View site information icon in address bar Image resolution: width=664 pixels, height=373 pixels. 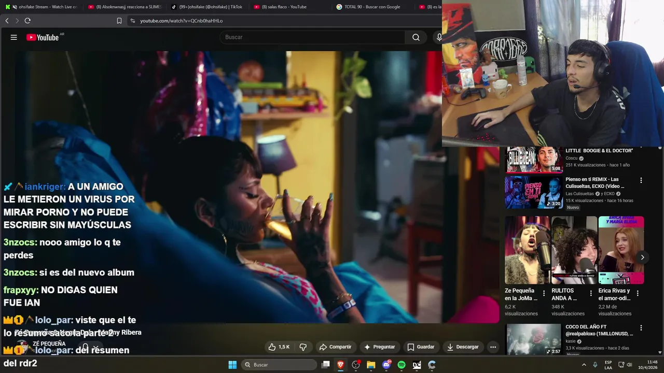[132, 21]
